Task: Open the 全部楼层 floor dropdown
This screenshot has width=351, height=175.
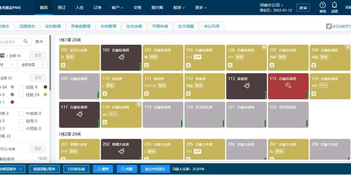Action: click(32, 64)
